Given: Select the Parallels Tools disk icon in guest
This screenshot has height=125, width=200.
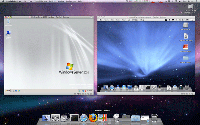Looking at the screenshot, I should (186, 48).
